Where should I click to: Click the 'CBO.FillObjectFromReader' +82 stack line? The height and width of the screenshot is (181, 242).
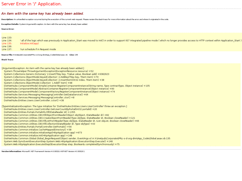click(x=57, y=115)
